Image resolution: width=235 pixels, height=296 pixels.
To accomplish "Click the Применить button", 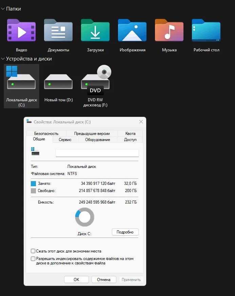I will click(x=131, y=280).
